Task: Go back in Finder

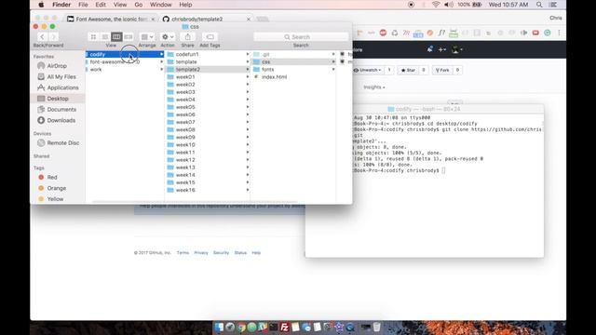Action: 42,37
